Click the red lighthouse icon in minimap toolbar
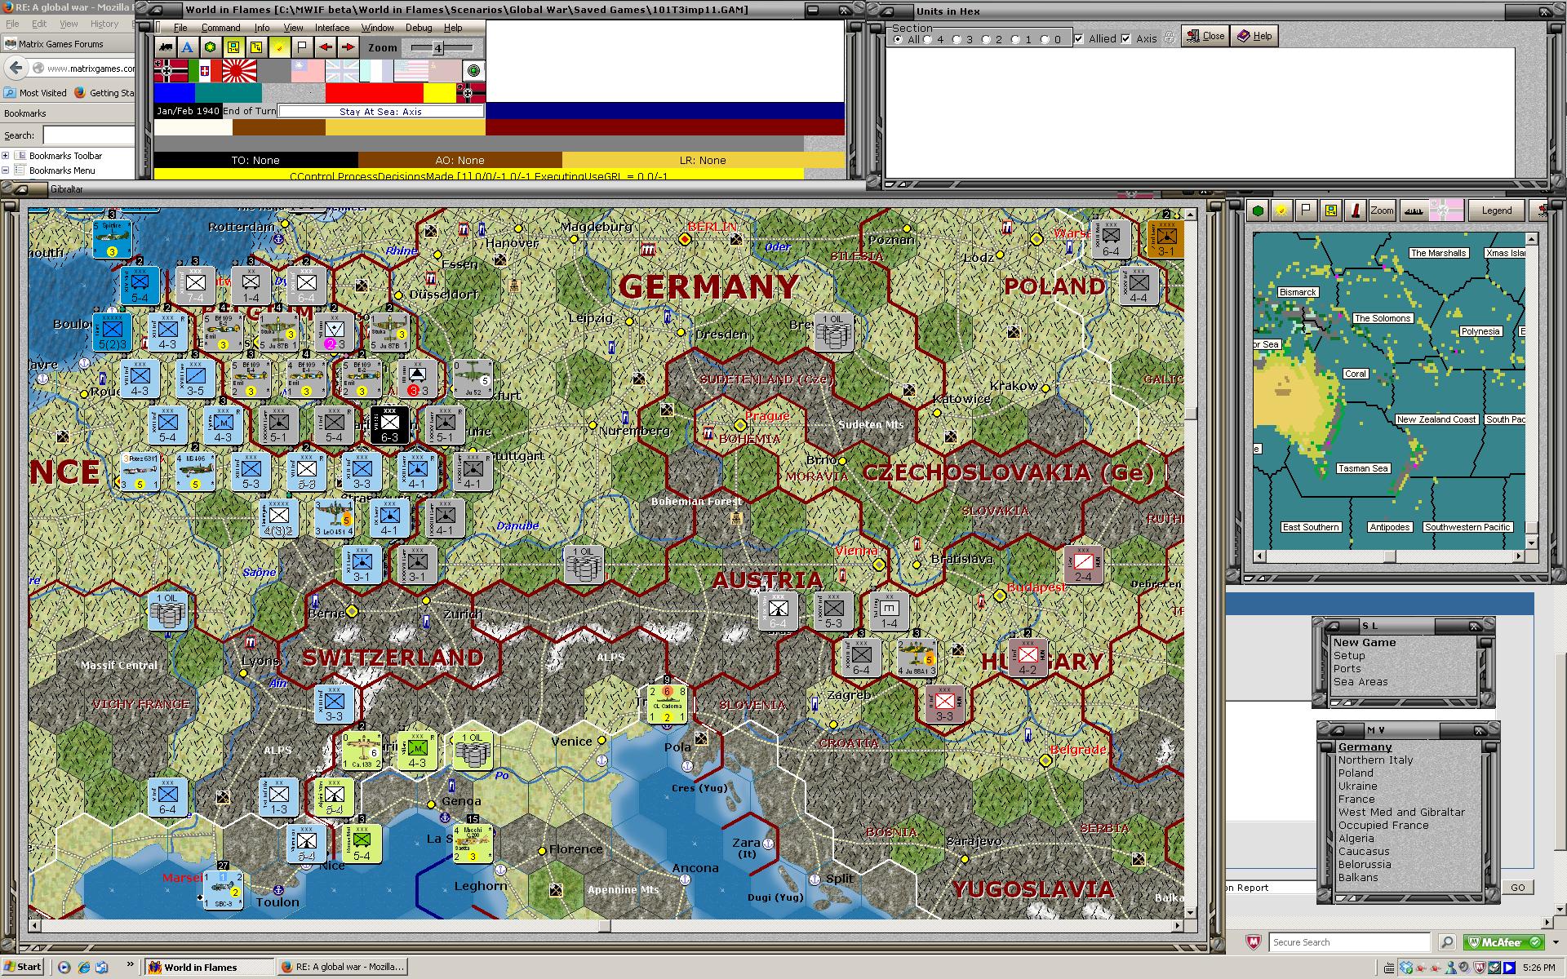 pos(1356,210)
